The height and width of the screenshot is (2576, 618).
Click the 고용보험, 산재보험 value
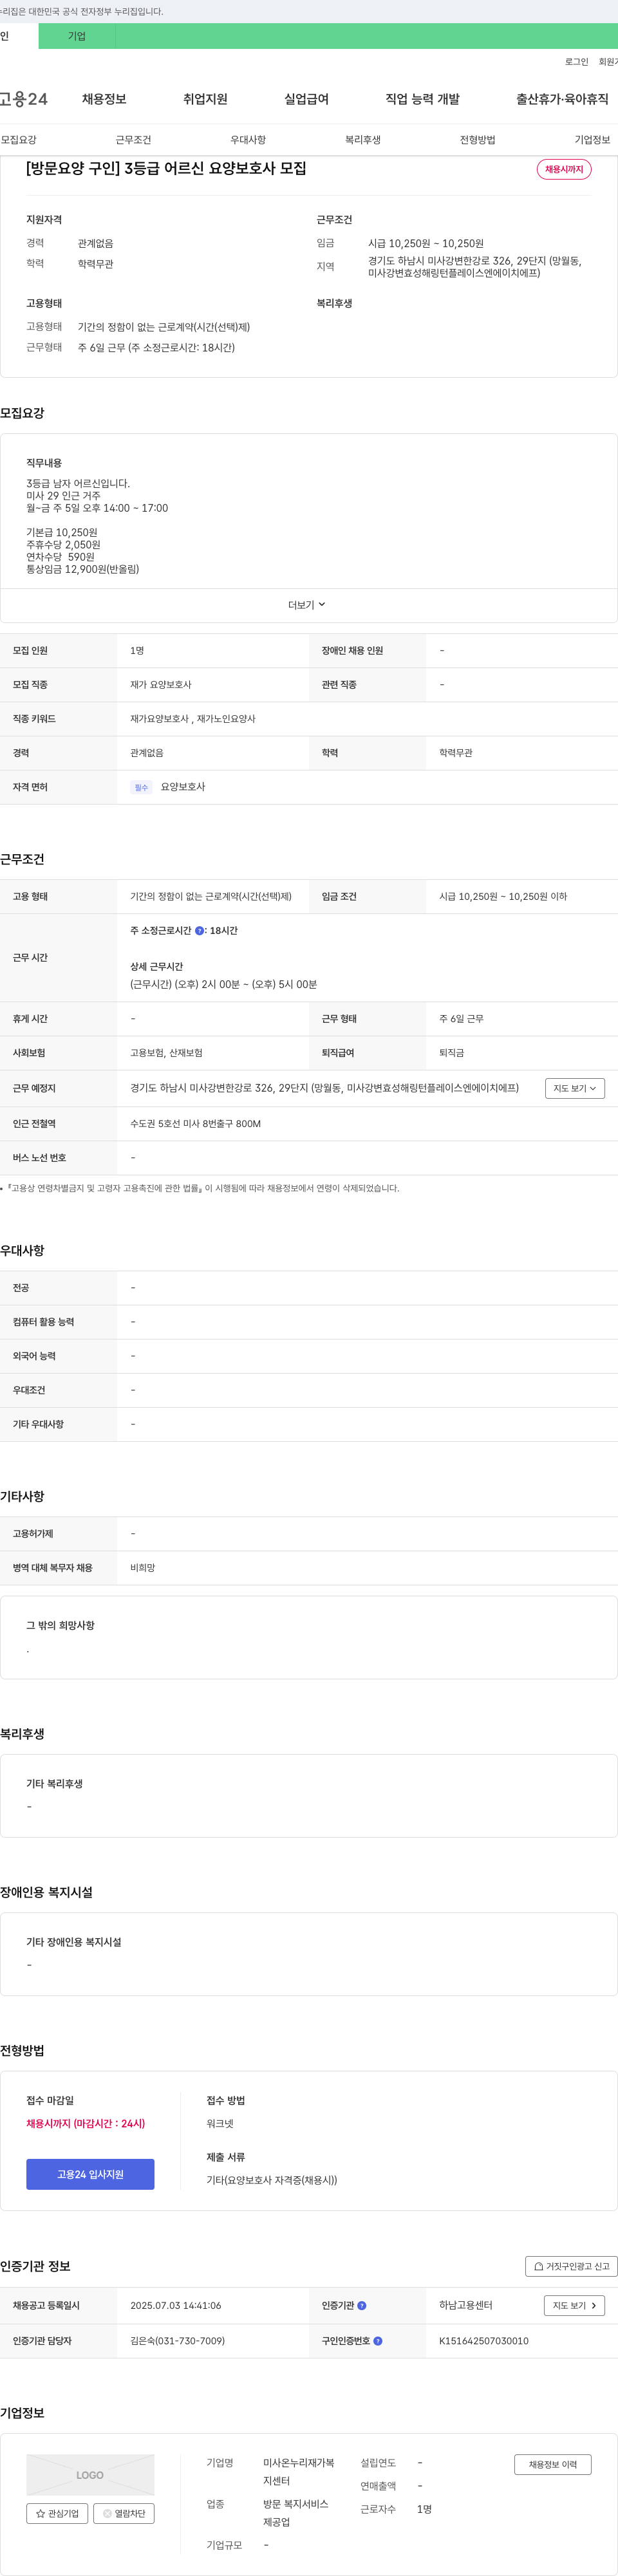(166, 1053)
